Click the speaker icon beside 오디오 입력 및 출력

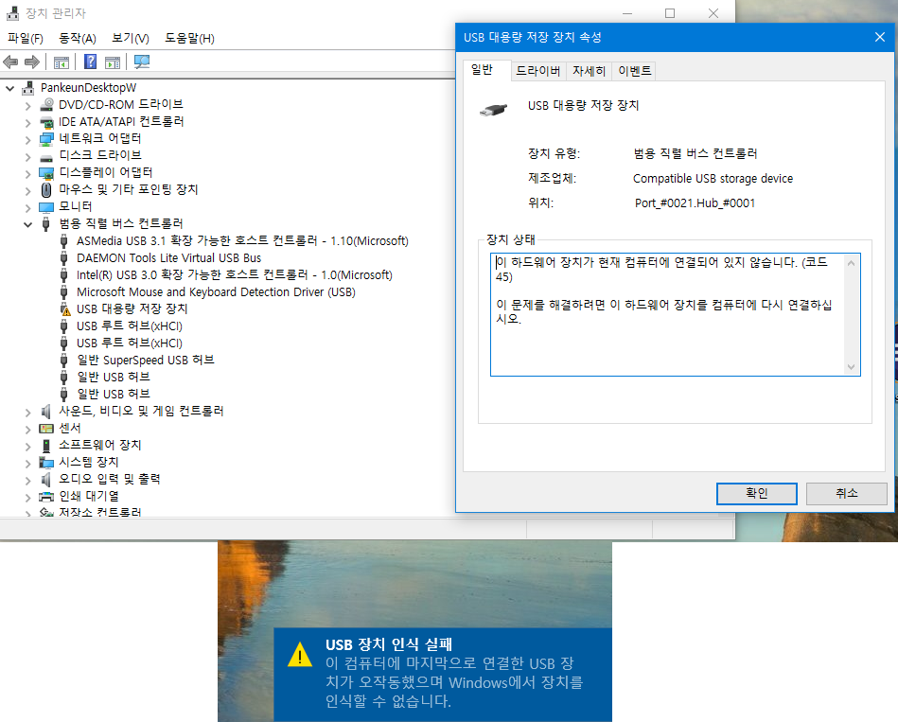[46, 479]
